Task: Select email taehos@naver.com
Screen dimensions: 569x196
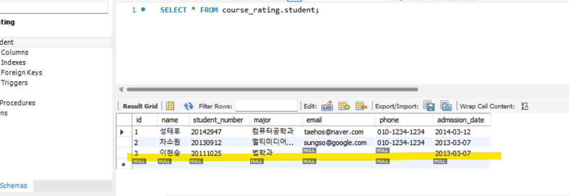Action: point(338,132)
